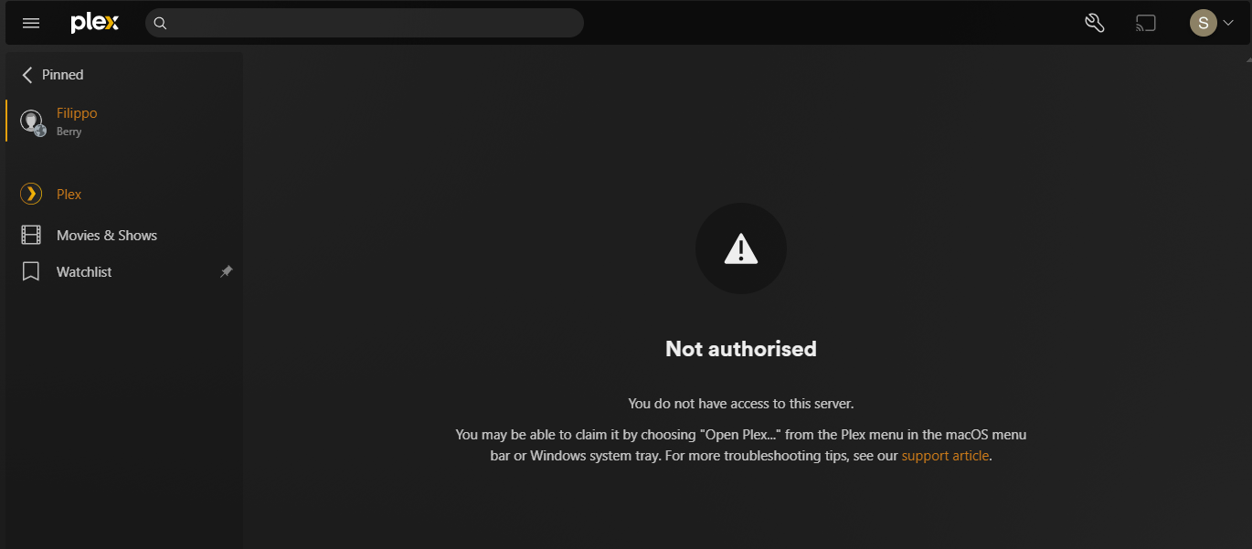This screenshot has width=1252, height=549.
Task: Click the magnifier search icon
Action: 160,23
